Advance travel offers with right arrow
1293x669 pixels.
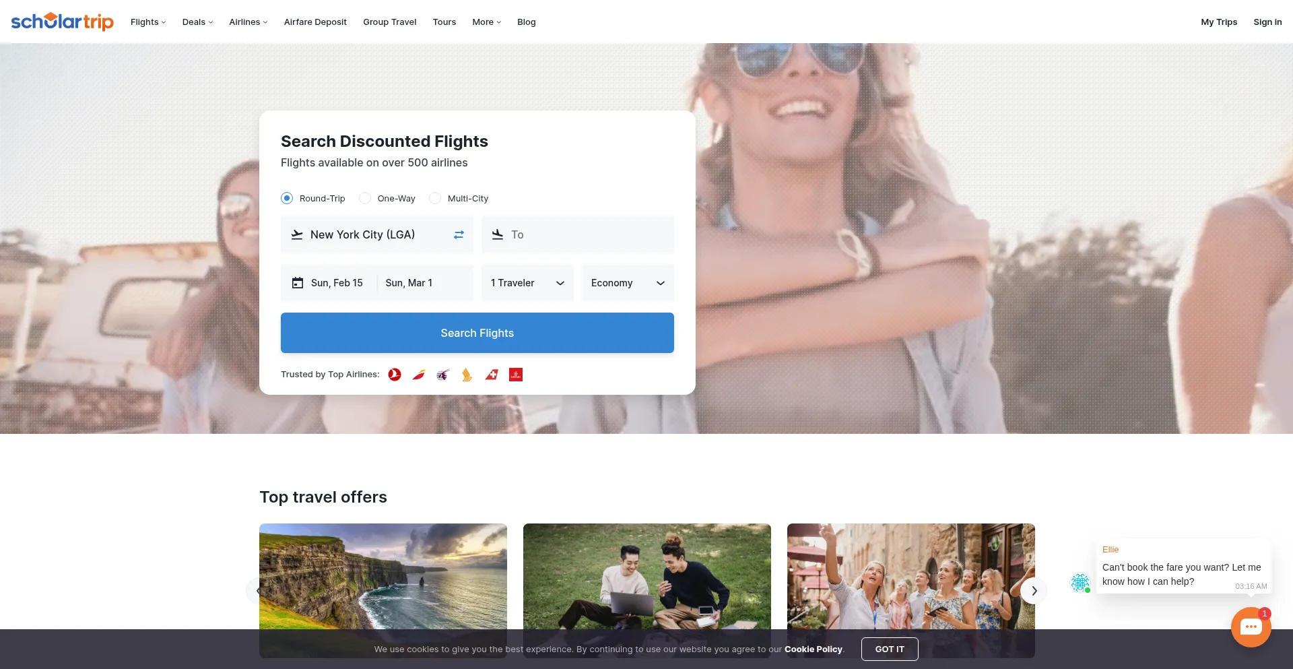tap(1034, 591)
